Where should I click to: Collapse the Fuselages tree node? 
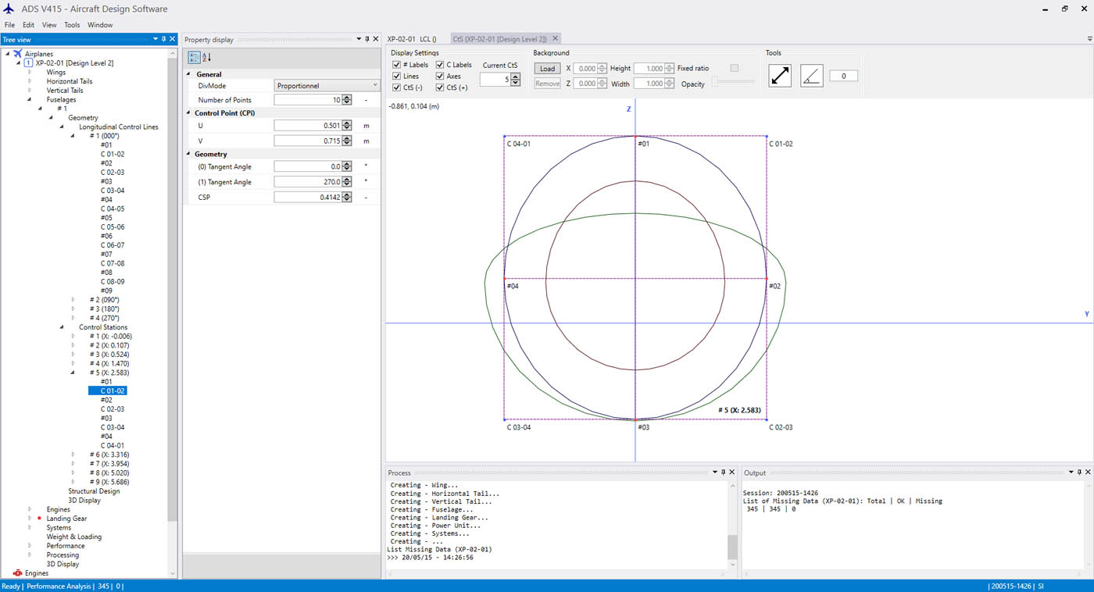tap(30, 99)
